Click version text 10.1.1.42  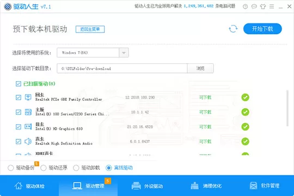click(x=140, y=112)
